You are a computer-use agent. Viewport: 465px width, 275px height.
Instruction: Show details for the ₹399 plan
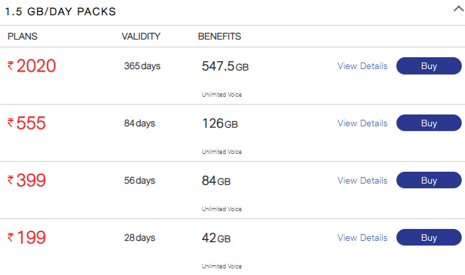362,180
